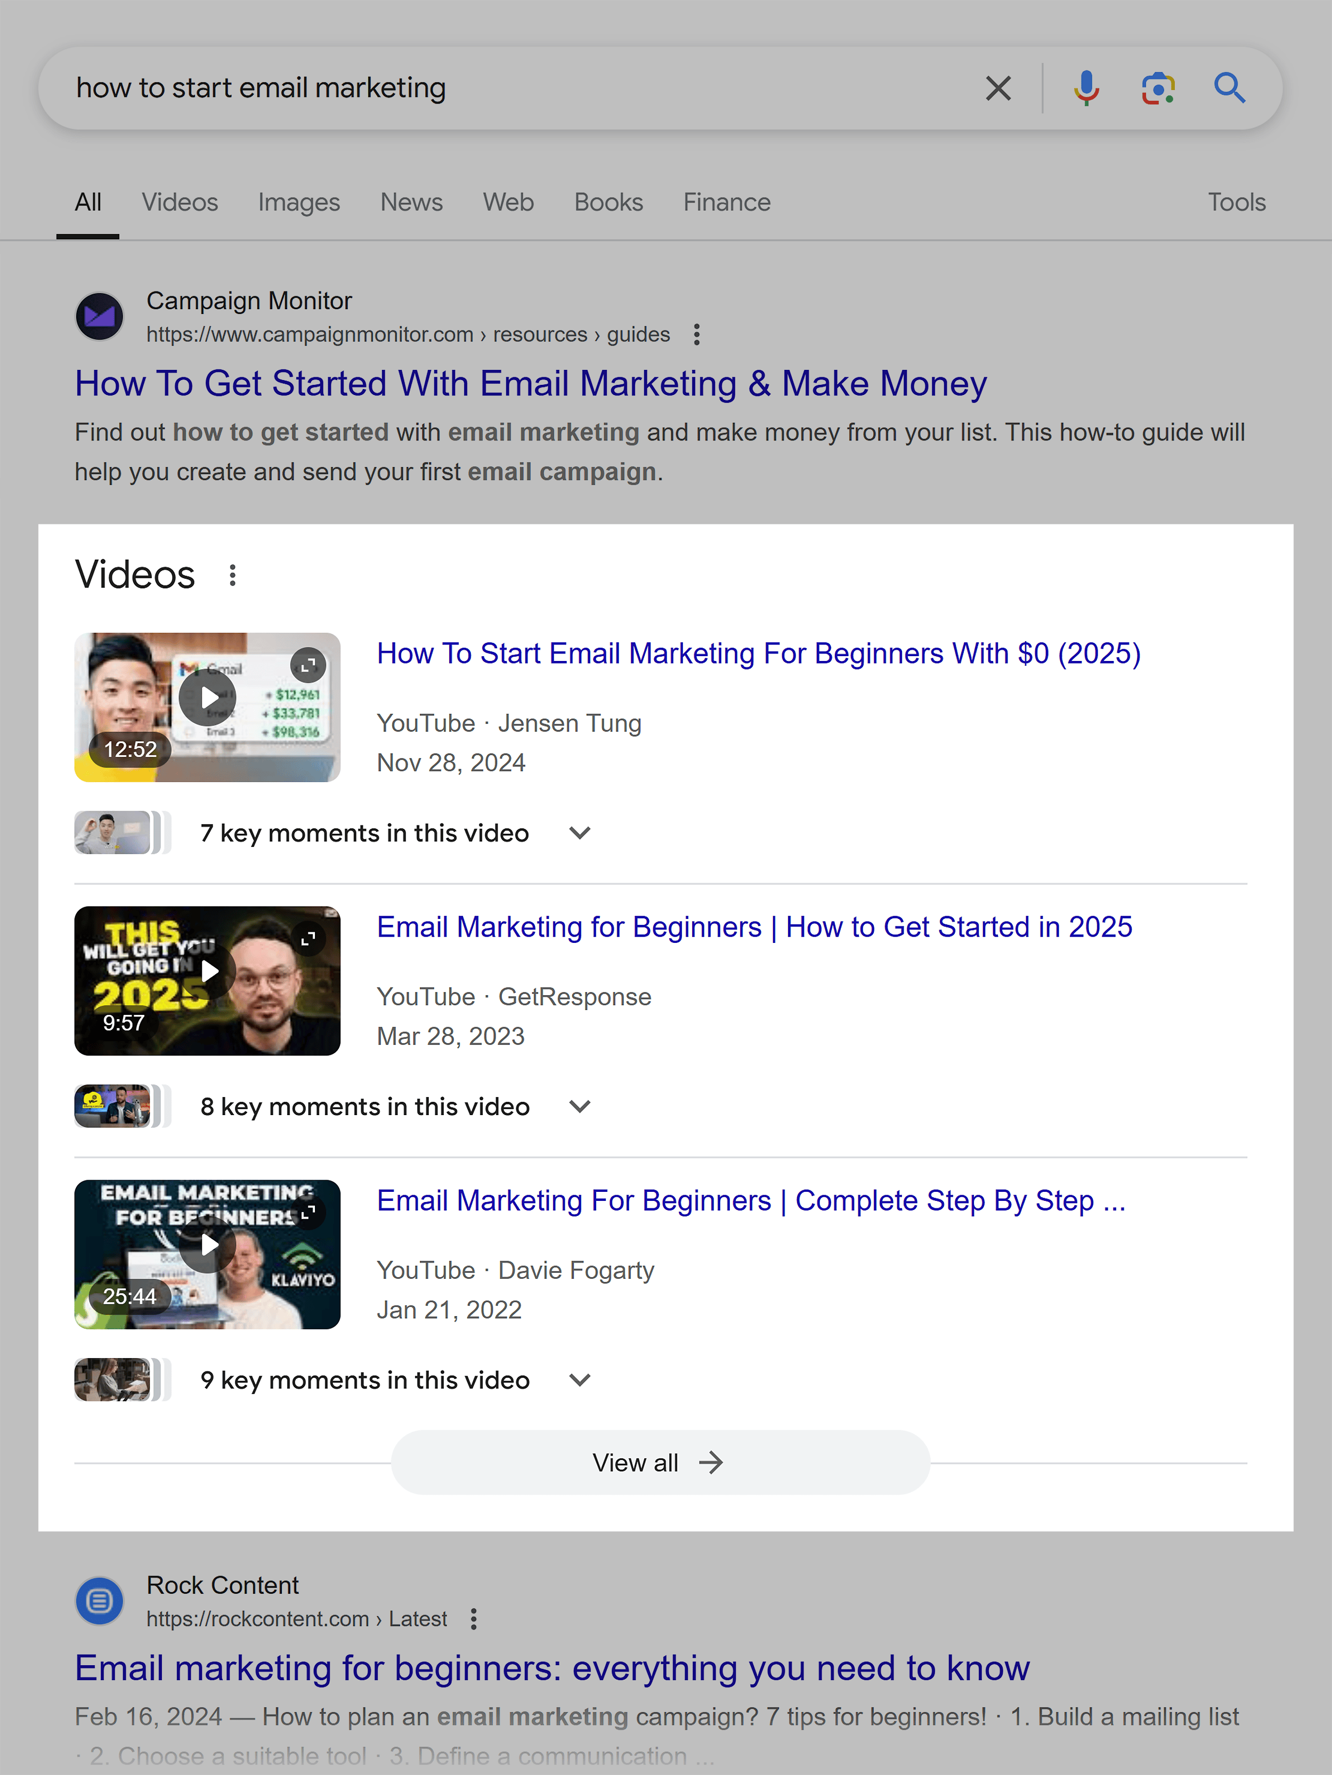
Task: Switch to the Finance tab
Action: [x=727, y=202]
